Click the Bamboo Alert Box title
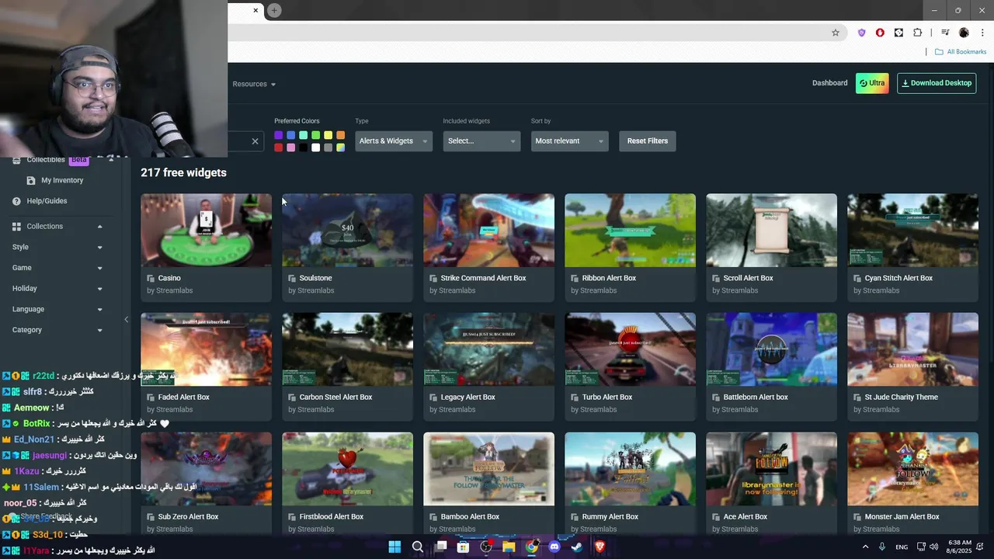The image size is (994, 559). click(470, 517)
